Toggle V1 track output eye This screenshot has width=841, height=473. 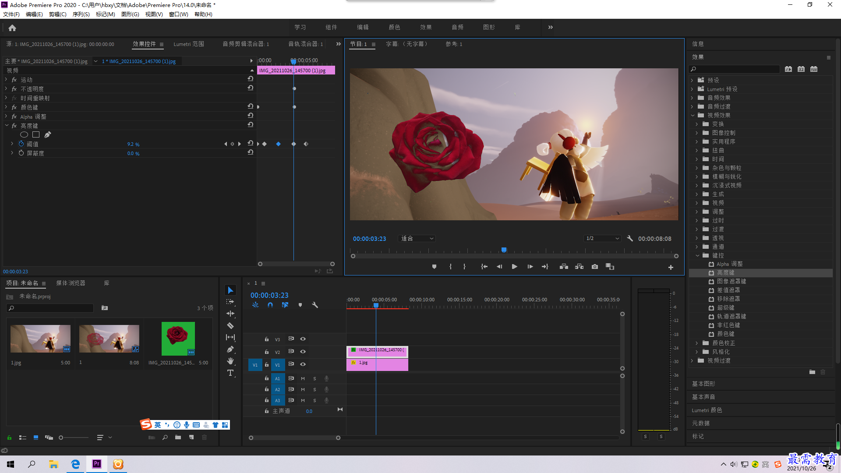(303, 364)
